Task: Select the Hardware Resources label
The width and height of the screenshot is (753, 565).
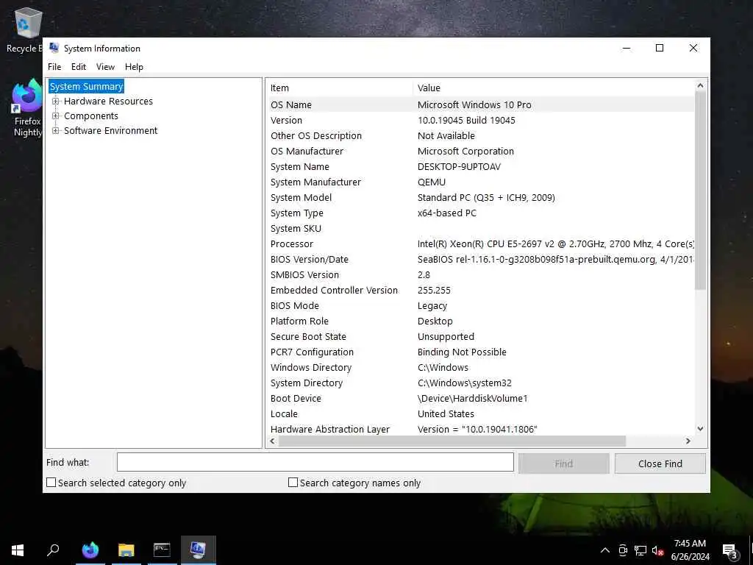Action: click(x=109, y=102)
